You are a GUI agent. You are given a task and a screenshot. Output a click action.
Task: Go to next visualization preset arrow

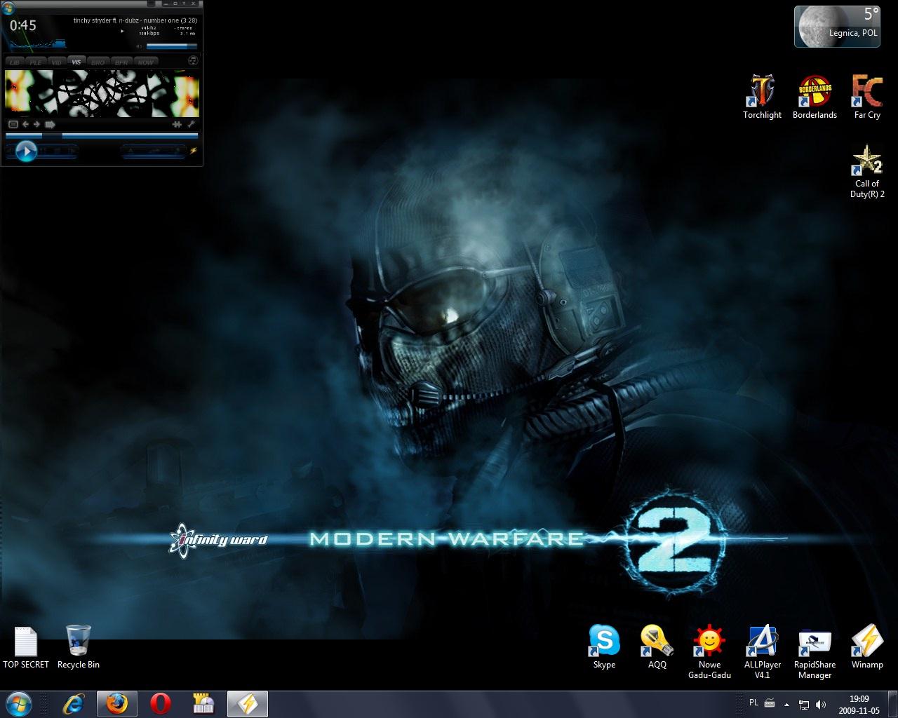[36, 124]
